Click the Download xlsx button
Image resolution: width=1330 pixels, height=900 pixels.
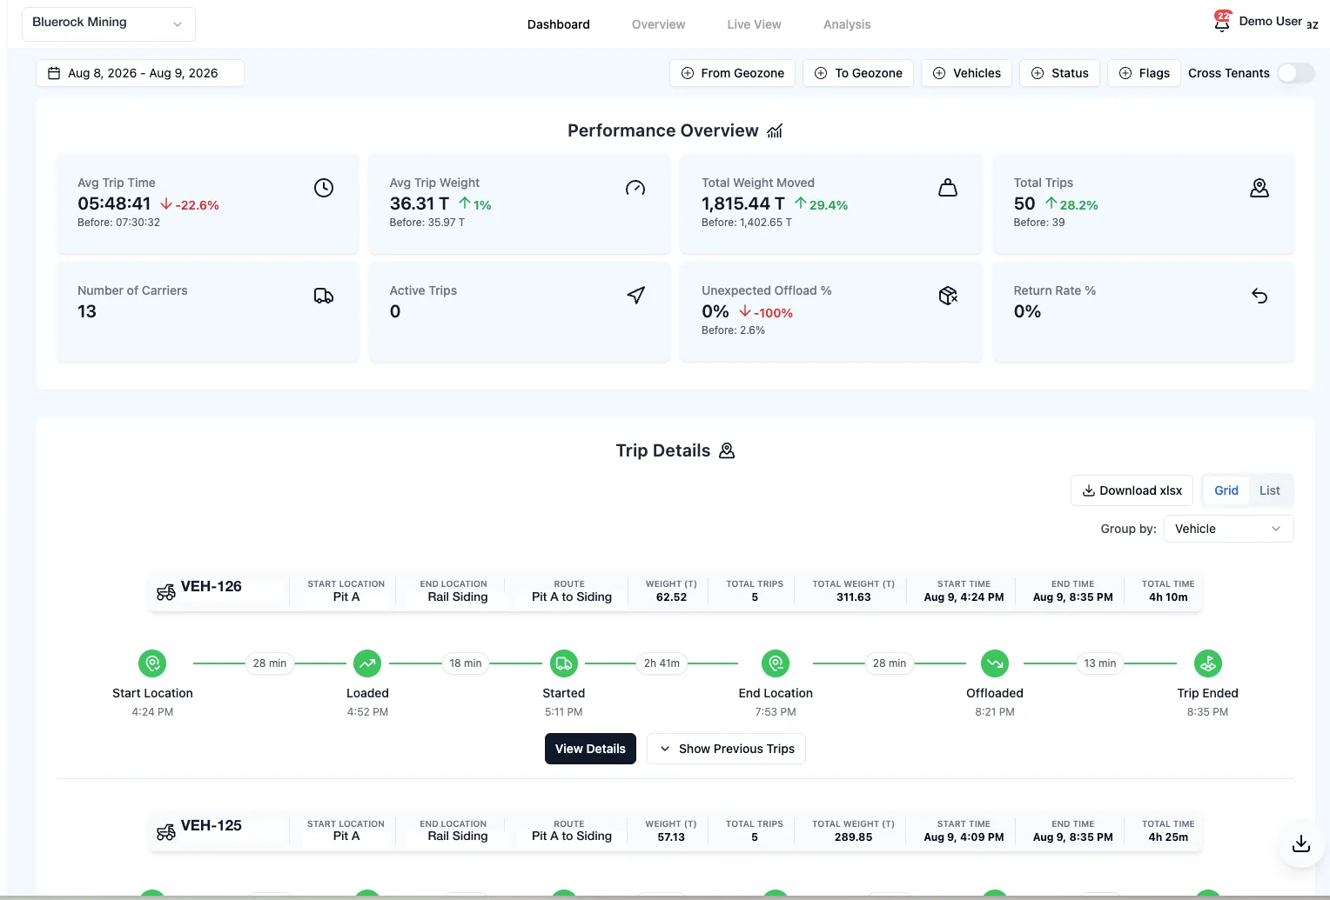(x=1132, y=490)
